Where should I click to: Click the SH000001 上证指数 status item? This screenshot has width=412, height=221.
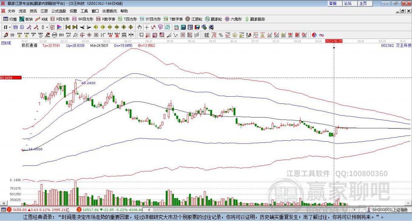[388, 210]
